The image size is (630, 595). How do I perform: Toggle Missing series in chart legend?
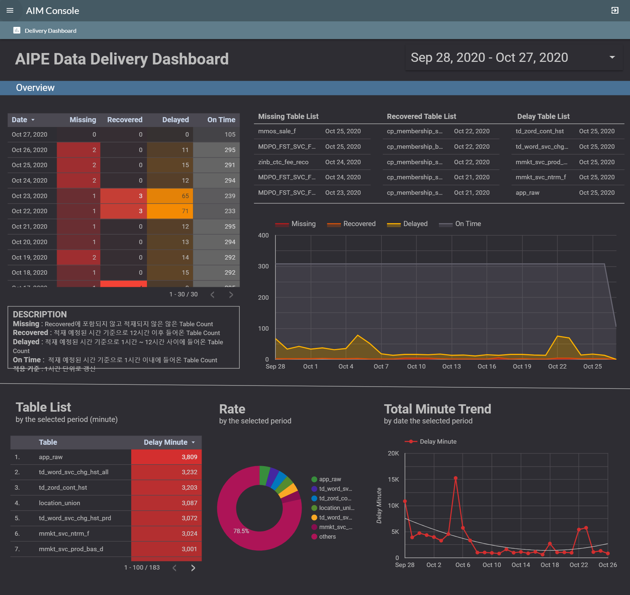pyautogui.click(x=295, y=224)
